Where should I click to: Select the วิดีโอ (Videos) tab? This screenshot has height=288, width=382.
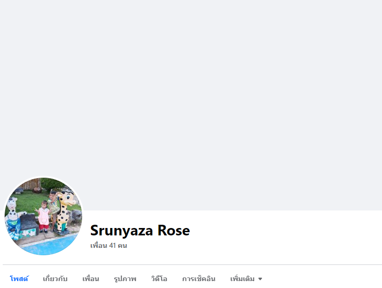159,278
